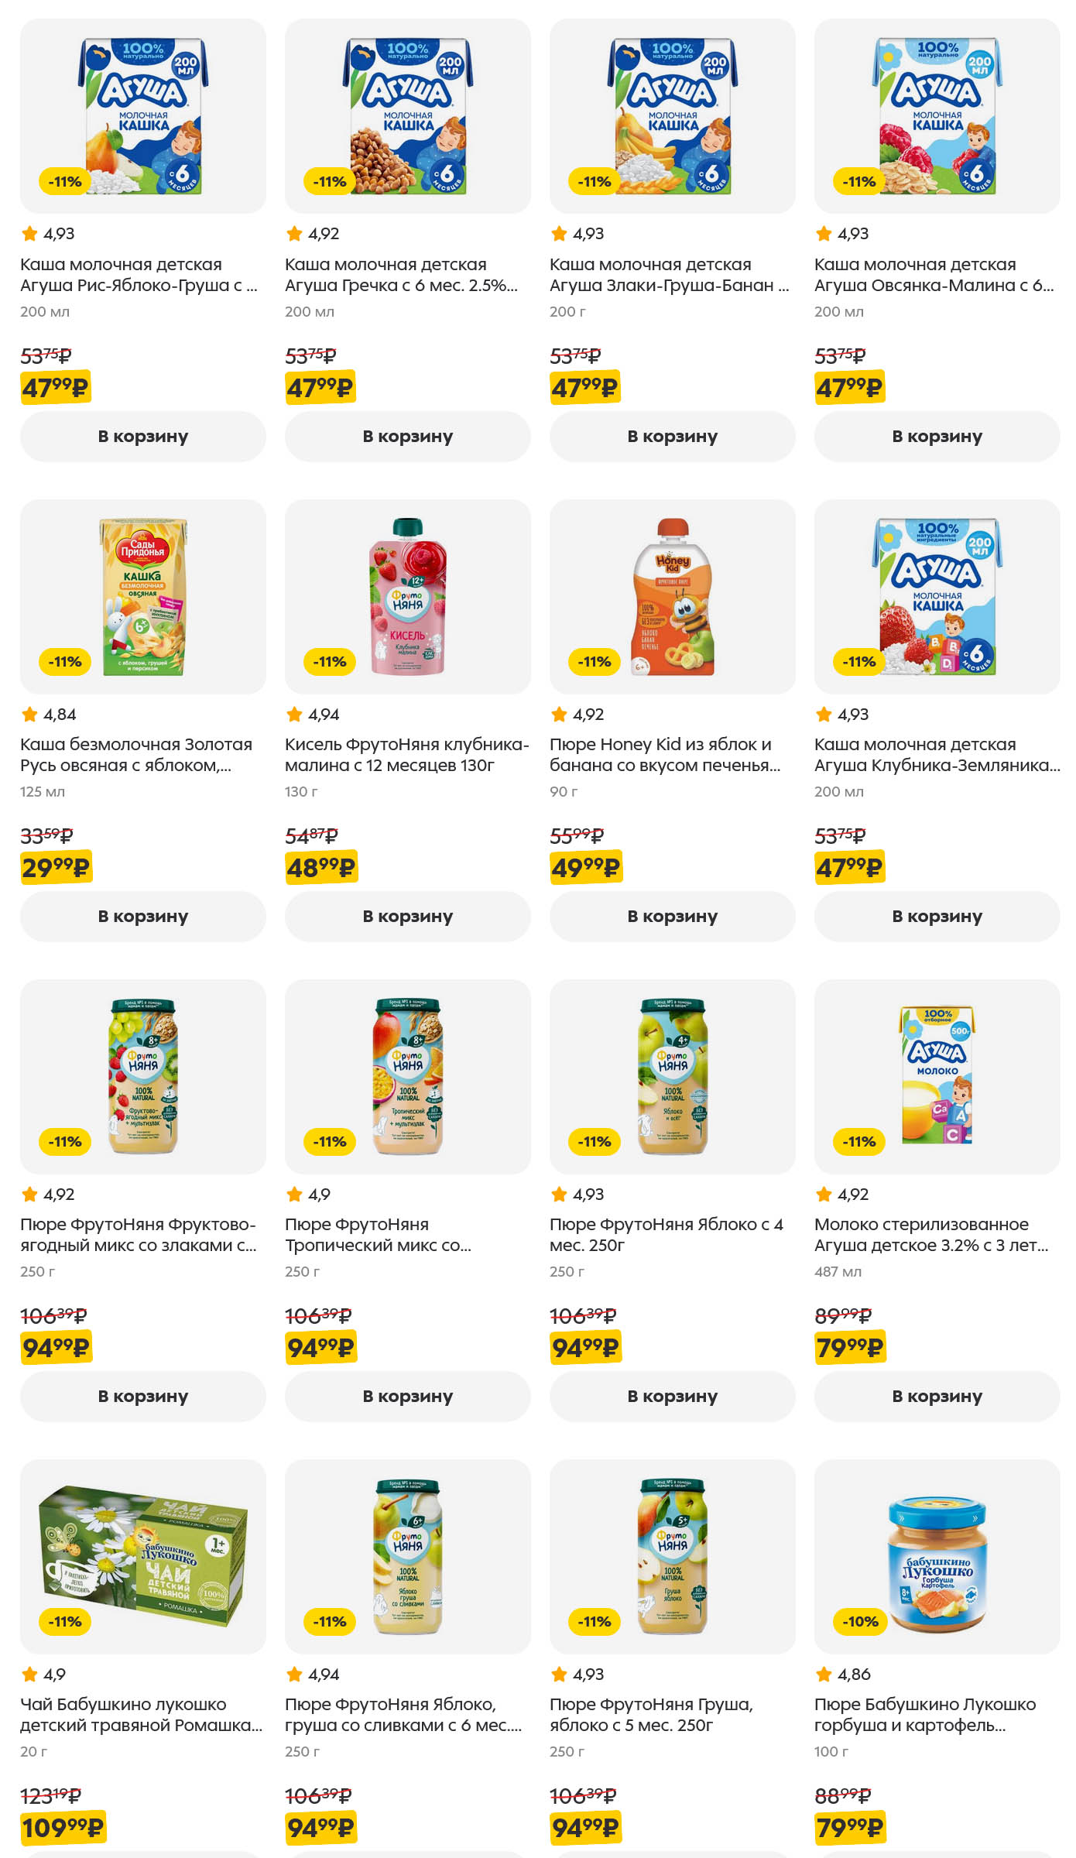This screenshot has width=1076, height=1858.
Task: Click Бабушкино Лукошко chamomile tea box image
Action: click(143, 1556)
